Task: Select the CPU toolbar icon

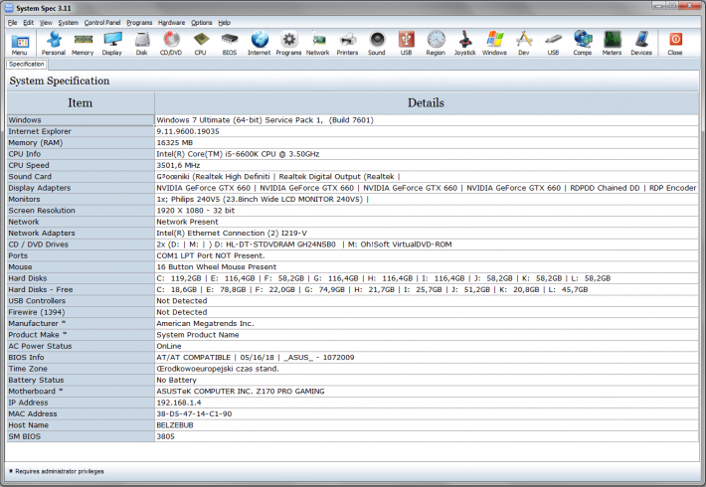Action: [x=200, y=44]
